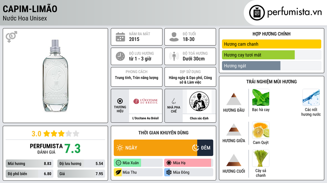Click the Trải nghiệm mùi hương heading
Screen dimensions: 327x183
(x=271, y=82)
